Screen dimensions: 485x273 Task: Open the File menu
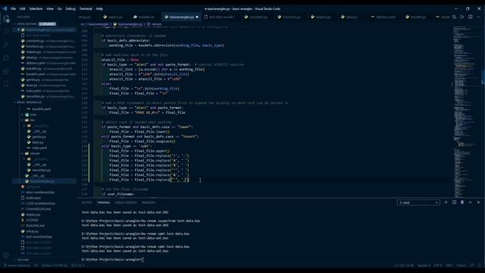(14, 8)
